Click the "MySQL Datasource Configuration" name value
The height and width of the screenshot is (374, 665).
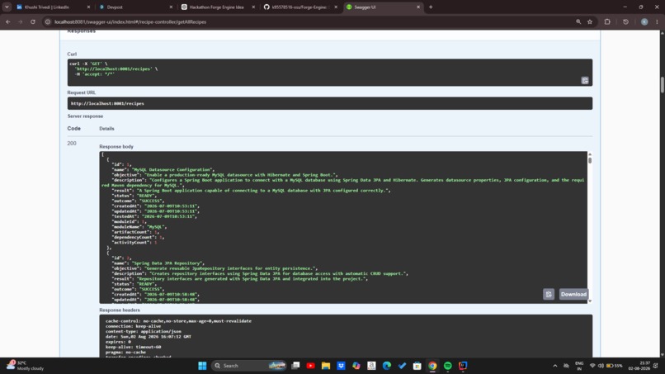click(172, 170)
